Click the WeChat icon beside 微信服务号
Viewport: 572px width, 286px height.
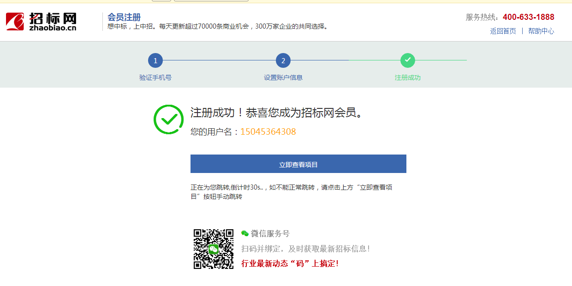245,233
